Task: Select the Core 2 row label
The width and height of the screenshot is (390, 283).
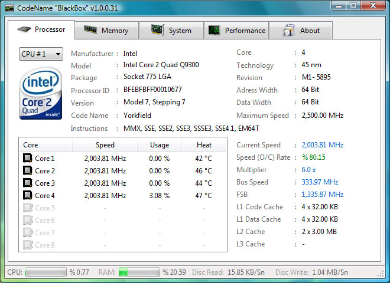Action: 45,171
